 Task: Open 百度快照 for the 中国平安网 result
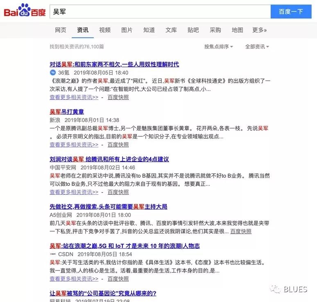118,192
